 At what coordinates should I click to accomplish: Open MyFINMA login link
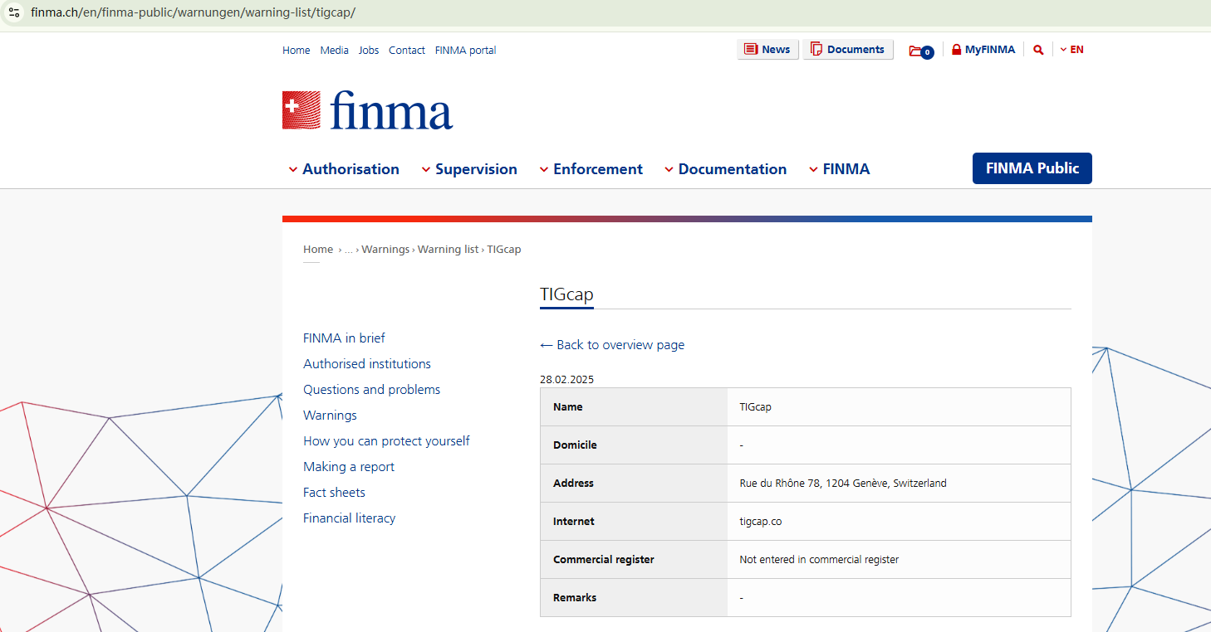[x=983, y=50]
